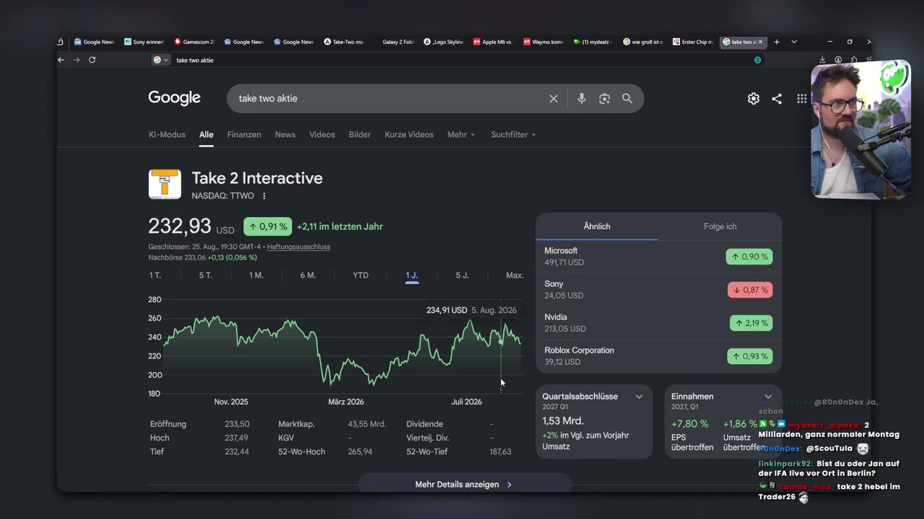This screenshot has width=924, height=519.
Task: Clear the search query with the X icon
Action: pos(554,99)
